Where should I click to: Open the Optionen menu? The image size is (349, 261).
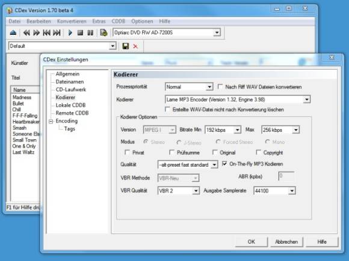[142, 22]
